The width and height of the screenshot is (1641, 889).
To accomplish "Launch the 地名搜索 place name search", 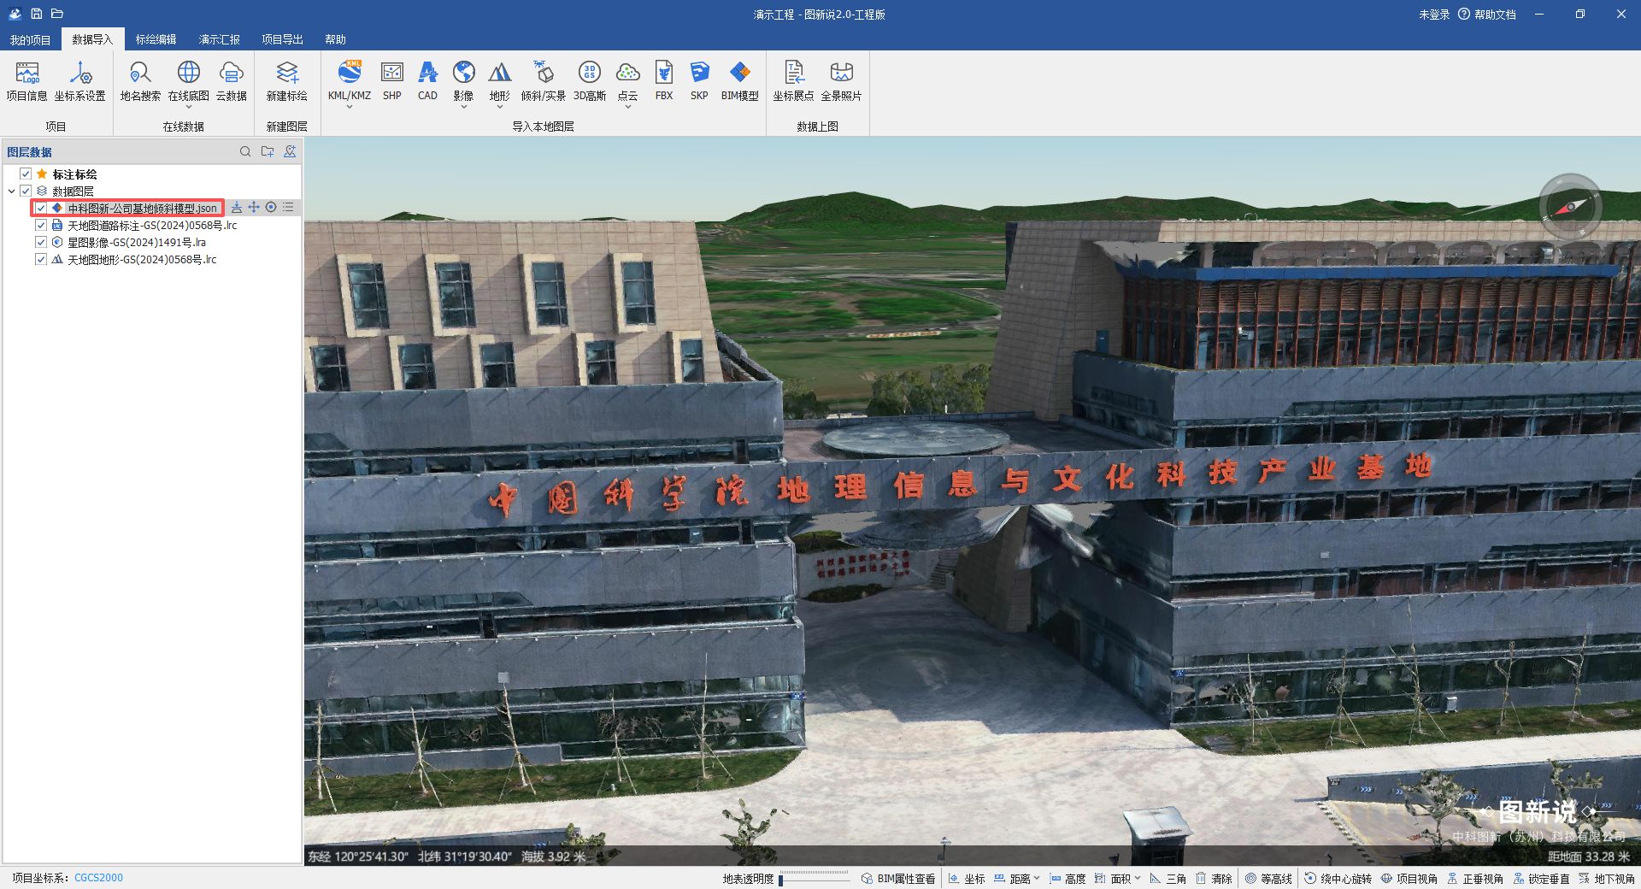I will pyautogui.click(x=140, y=81).
